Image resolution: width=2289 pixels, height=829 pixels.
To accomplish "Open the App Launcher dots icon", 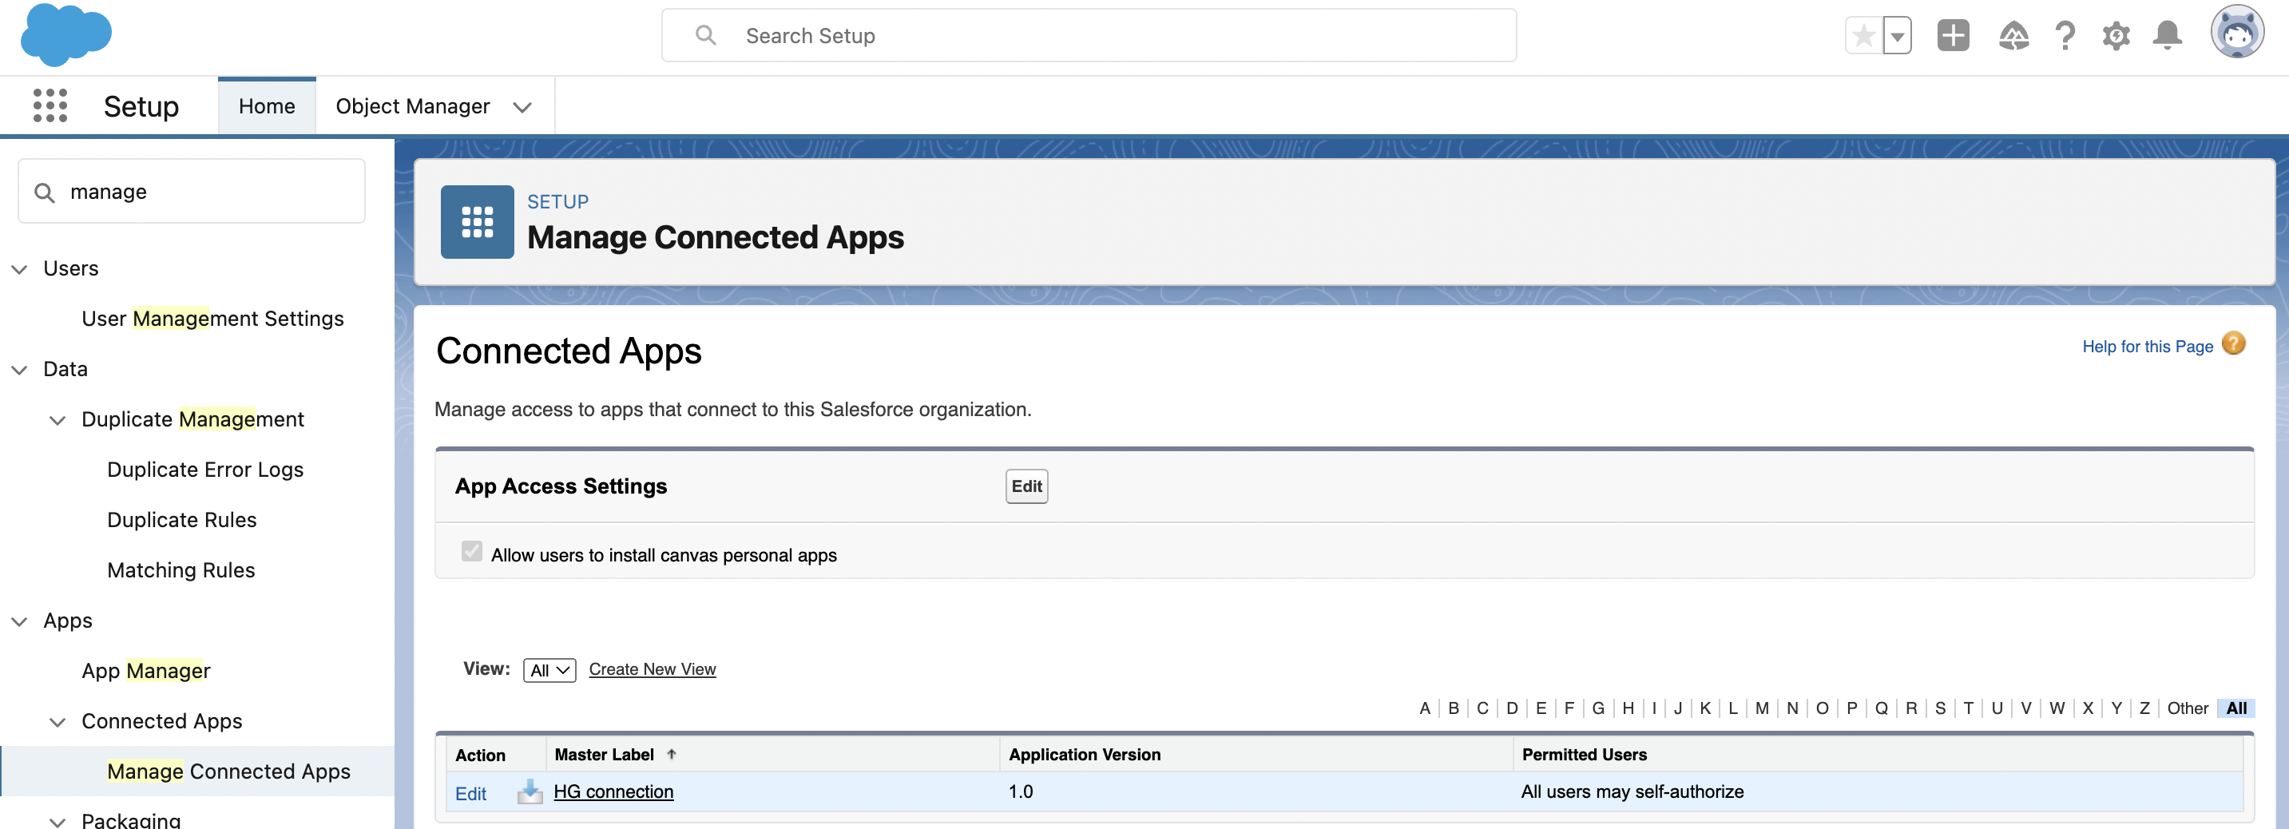I will [x=50, y=105].
